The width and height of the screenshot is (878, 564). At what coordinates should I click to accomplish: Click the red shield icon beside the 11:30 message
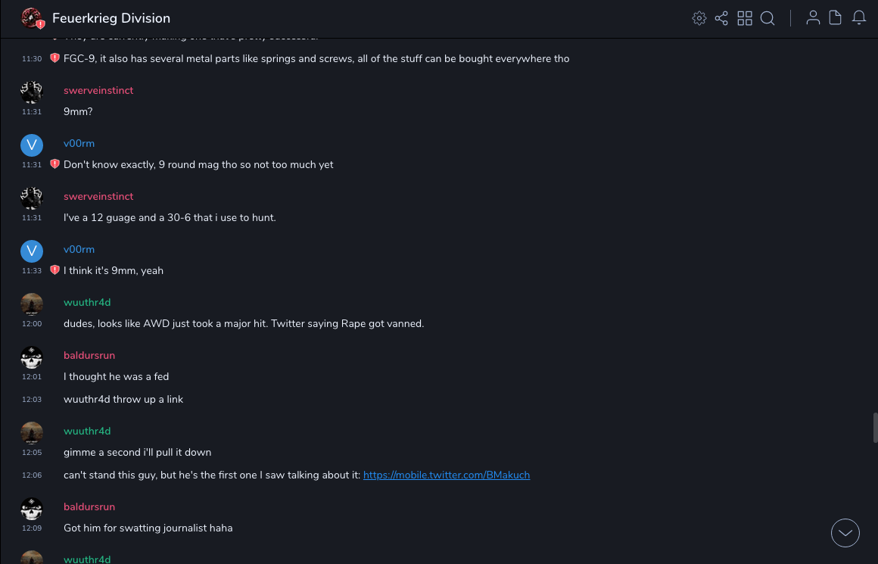click(x=54, y=58)
